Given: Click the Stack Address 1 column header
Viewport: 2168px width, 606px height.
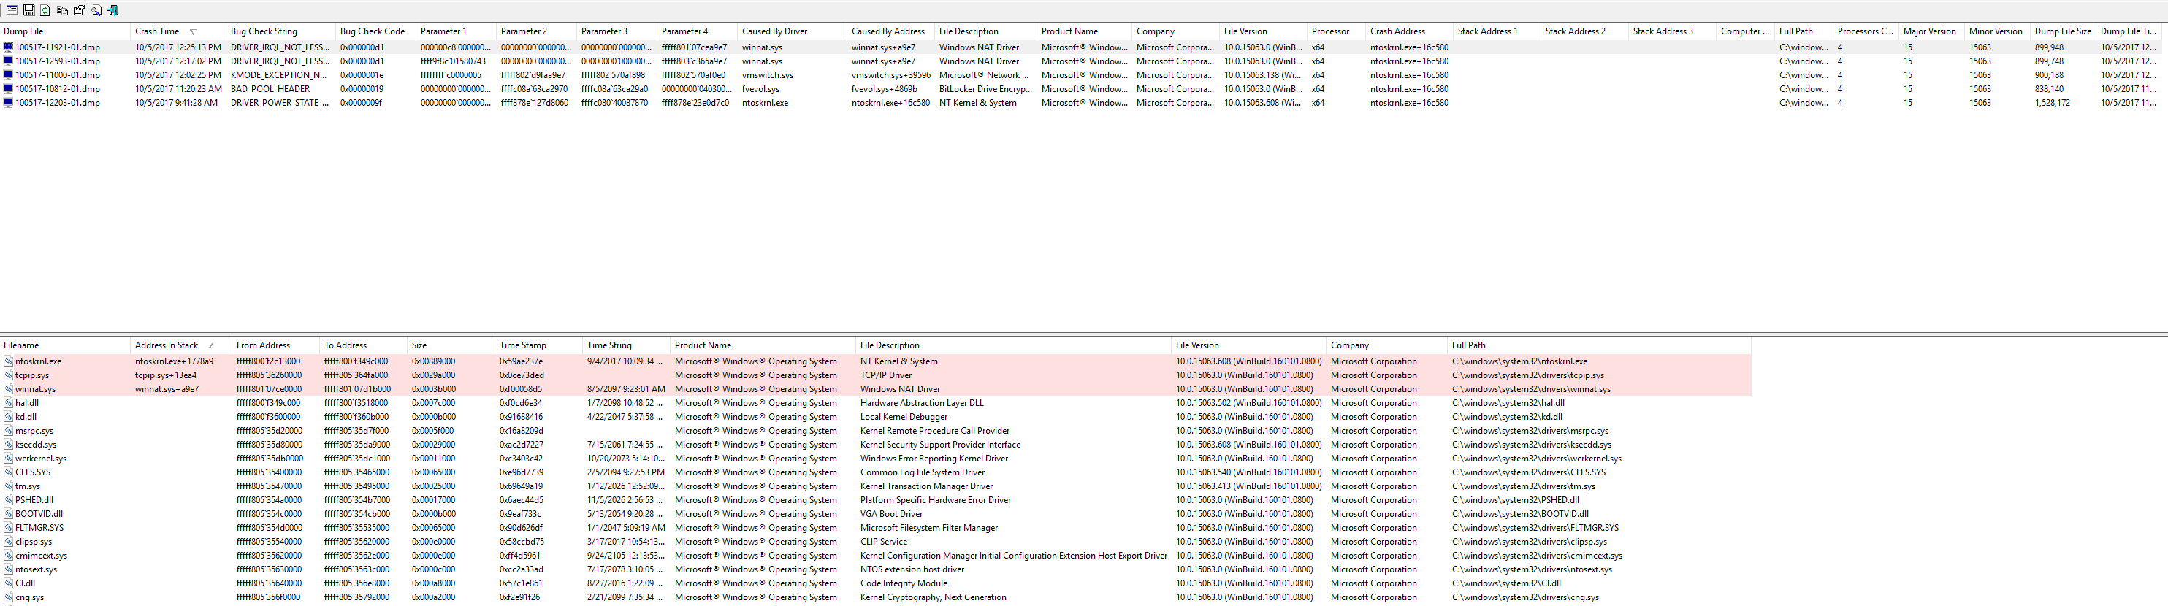Looking at the screenshot, I should pos(1497,32).
